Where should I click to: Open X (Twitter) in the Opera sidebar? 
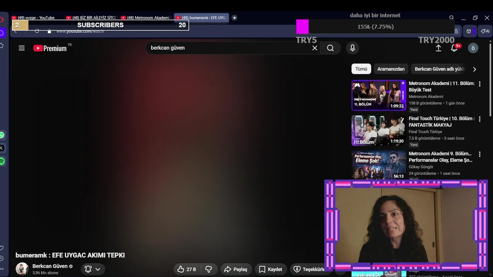[x=2, y=148]
